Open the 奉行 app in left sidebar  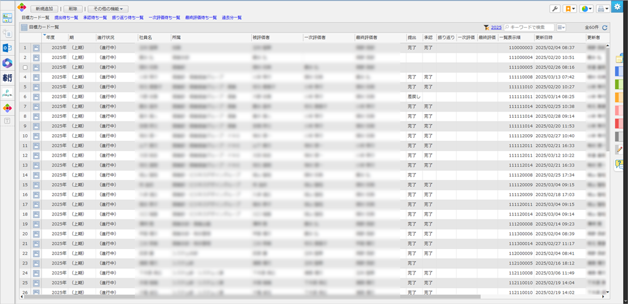(x=8, y=78)
